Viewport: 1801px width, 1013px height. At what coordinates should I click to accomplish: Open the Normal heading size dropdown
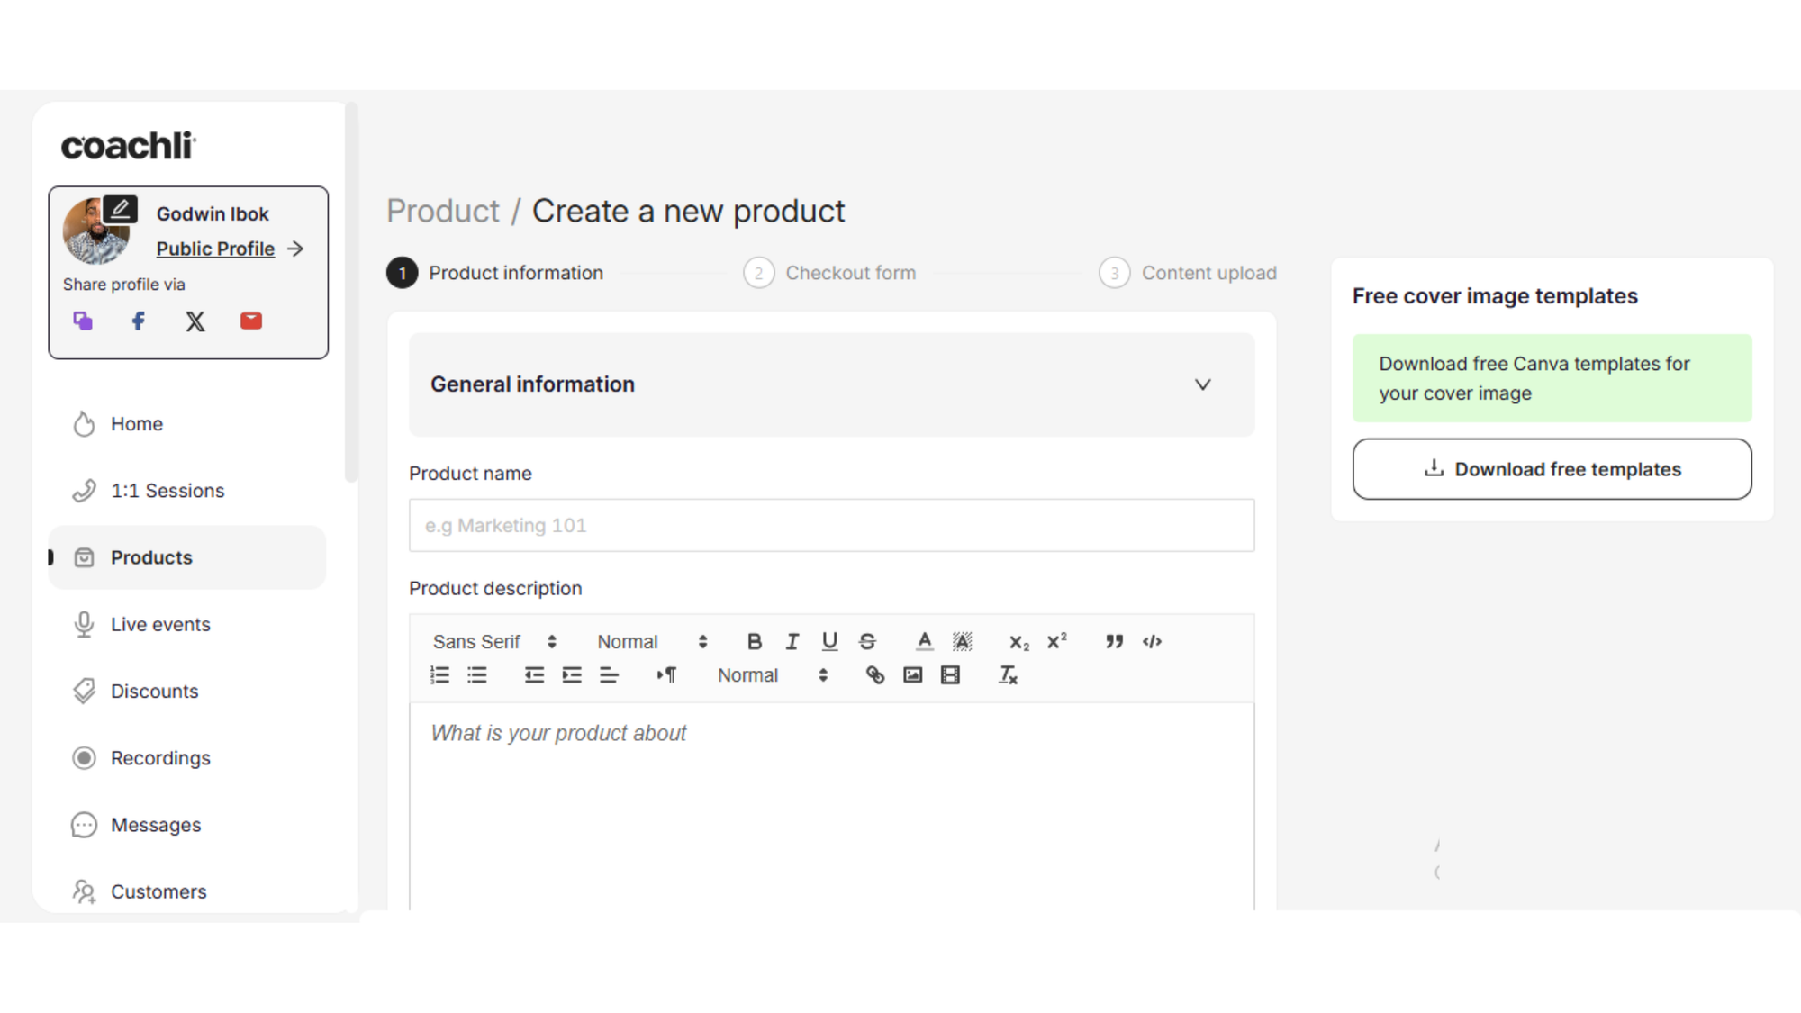pos(652,641)
